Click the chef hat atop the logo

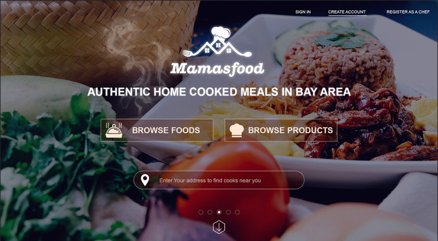click(x=221, y=32)
